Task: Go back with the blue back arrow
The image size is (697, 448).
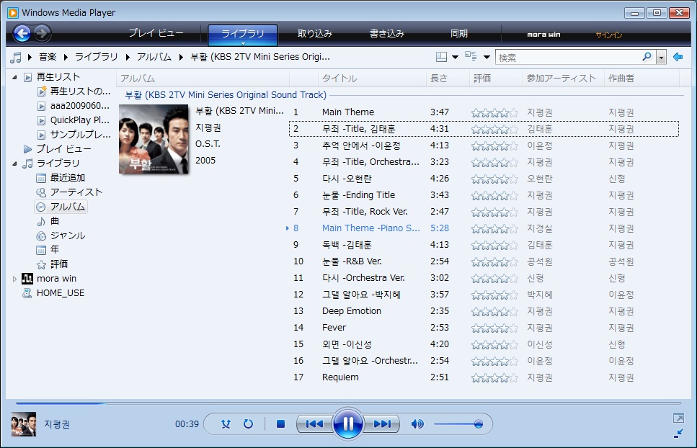Action: pyautogui.click(x=22, y=33)
